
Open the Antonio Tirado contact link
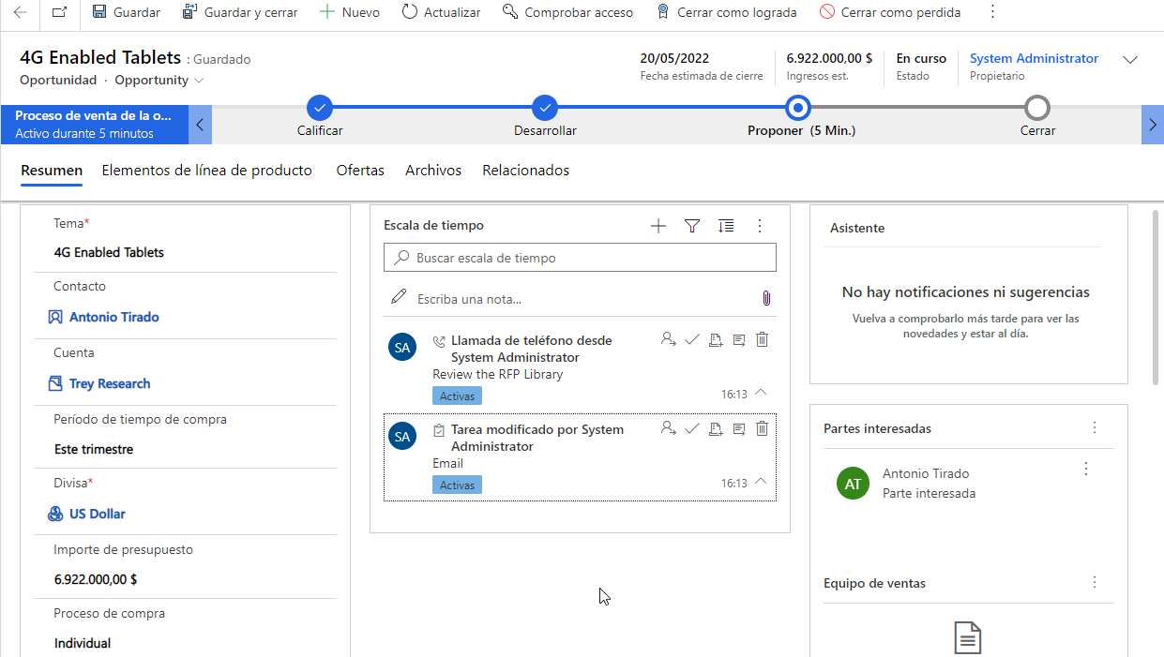113,317
